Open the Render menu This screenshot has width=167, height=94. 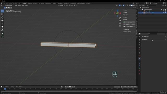tap(10, 3)
